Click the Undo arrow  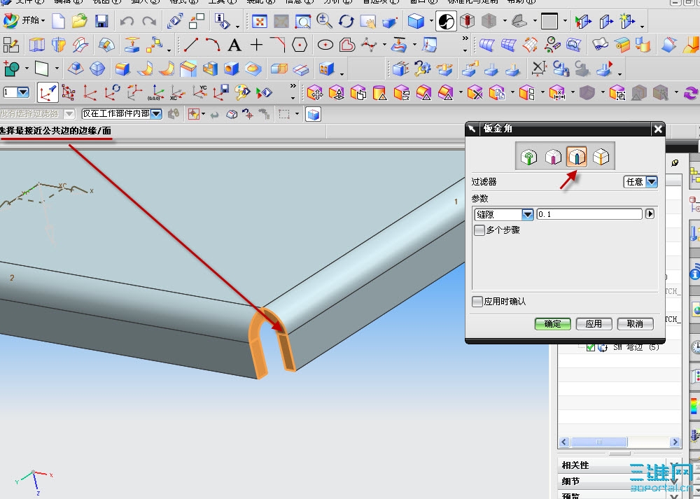(x=127, y=21)
